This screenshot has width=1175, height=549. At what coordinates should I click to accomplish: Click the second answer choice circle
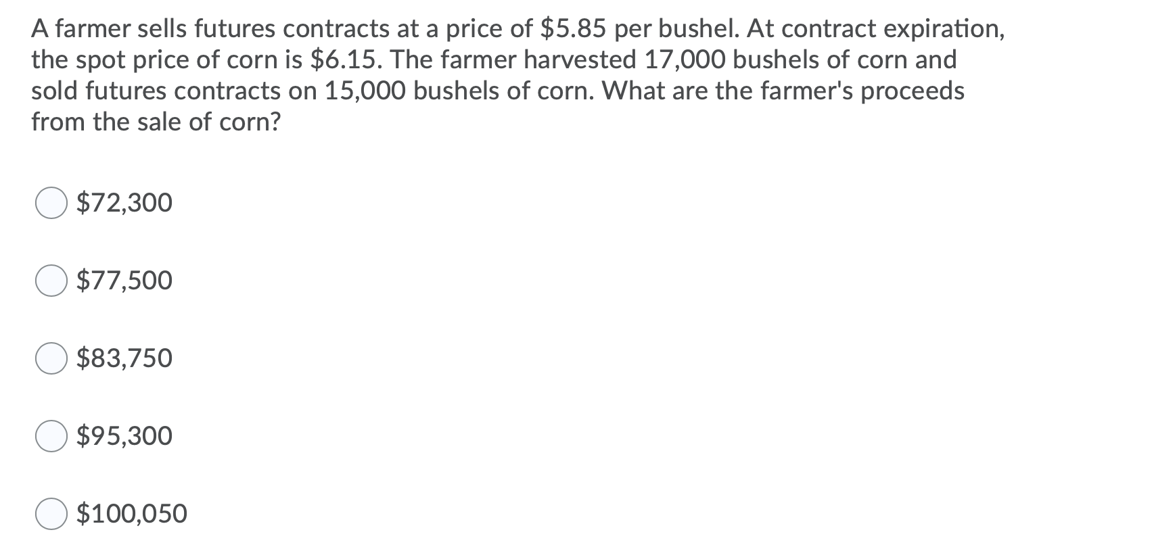pyautogui.click(x=51, y=280)
